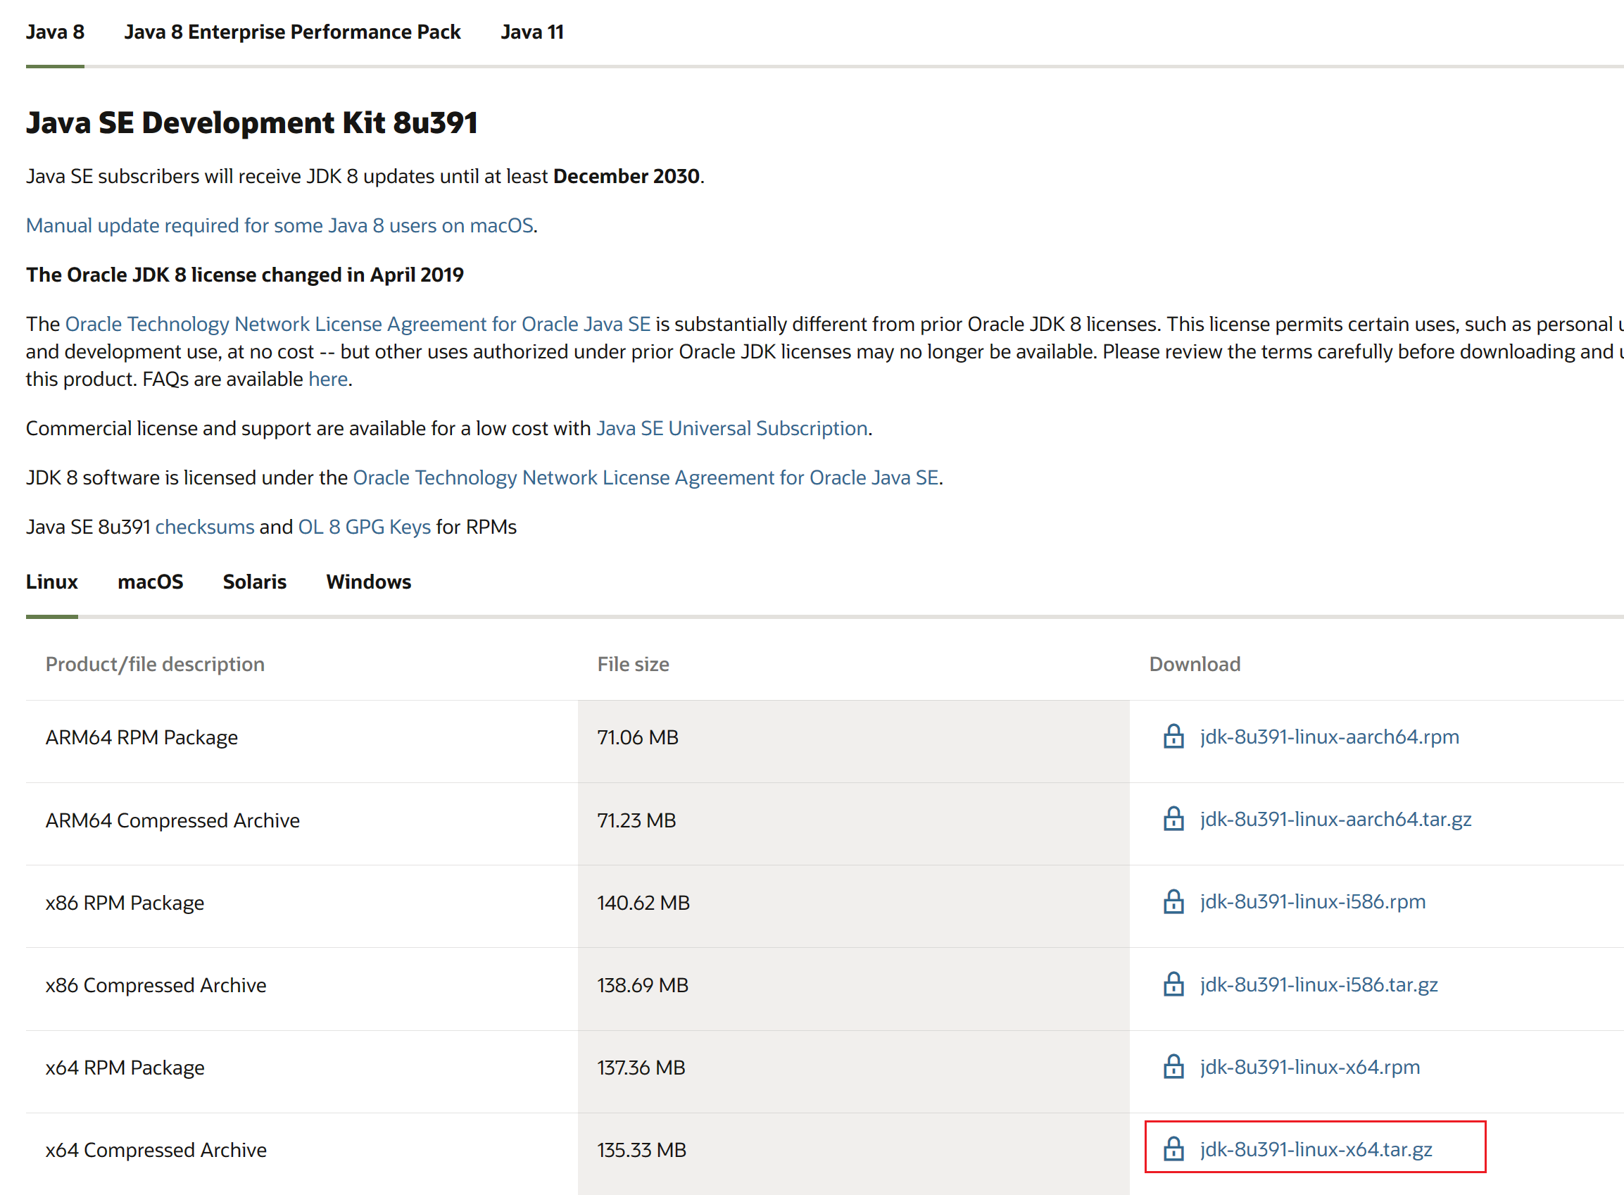Click lock icon beside jdk-8u391-linux-aarch64.rpm
The width and height of the screenshot is (1624, 1195).
coord(1173,737)
